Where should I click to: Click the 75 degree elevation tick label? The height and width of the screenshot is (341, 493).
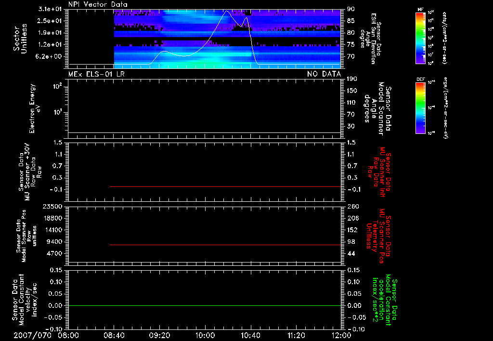point(351,45)
